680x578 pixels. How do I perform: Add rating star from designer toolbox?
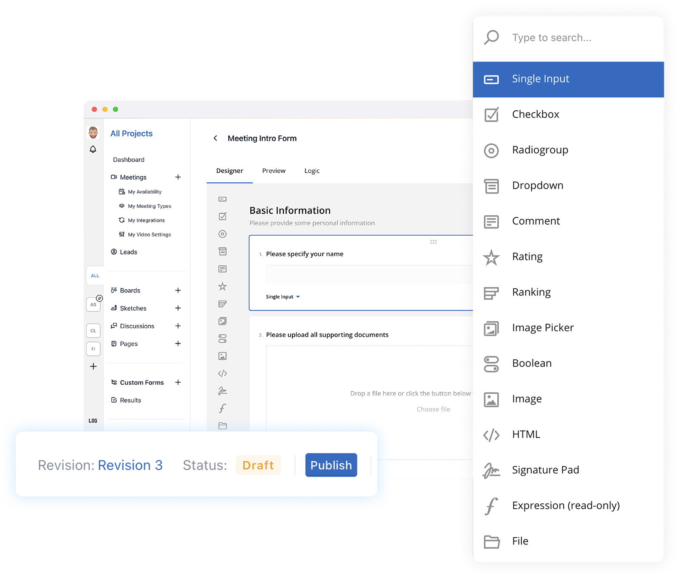click(222, 286)
